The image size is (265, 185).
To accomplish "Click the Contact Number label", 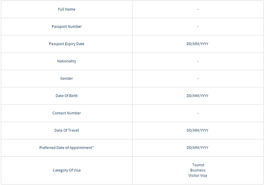I will pyautogui.click(x=67, y=113).
